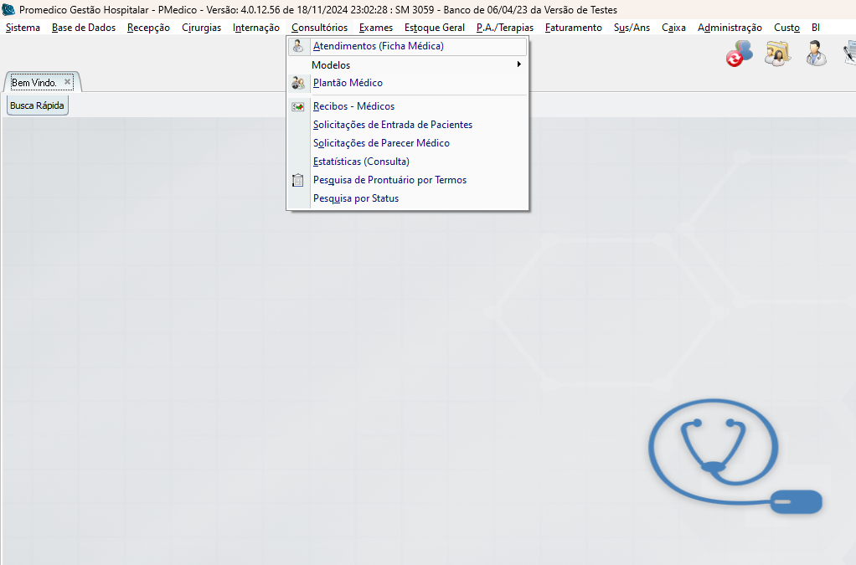The height and width of the screenshot is (565, 856).
Task: Open the Estoque Geral menu
Action: (x=434, y=28)
